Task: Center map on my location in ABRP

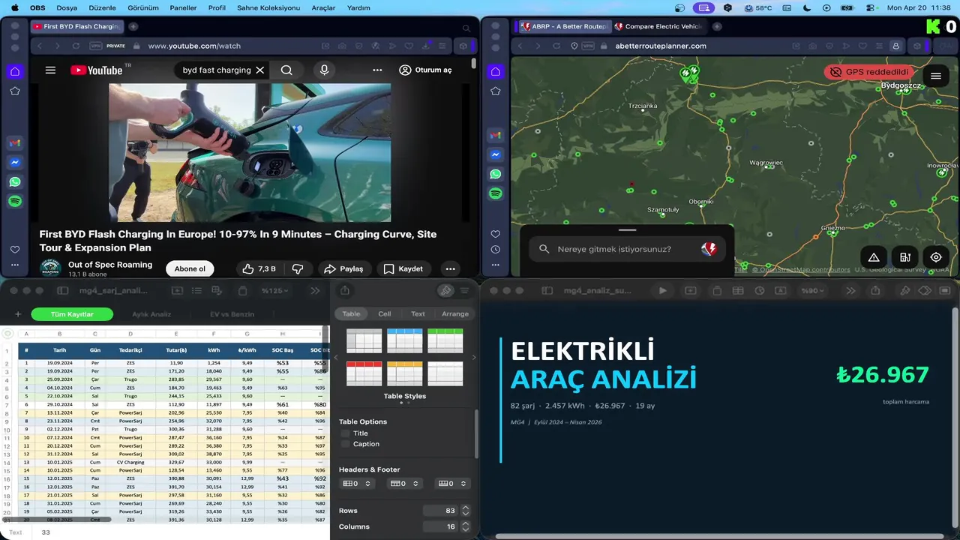Action: tap(936, 257)
